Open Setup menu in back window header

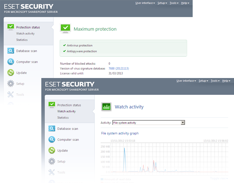pos(162,3)
